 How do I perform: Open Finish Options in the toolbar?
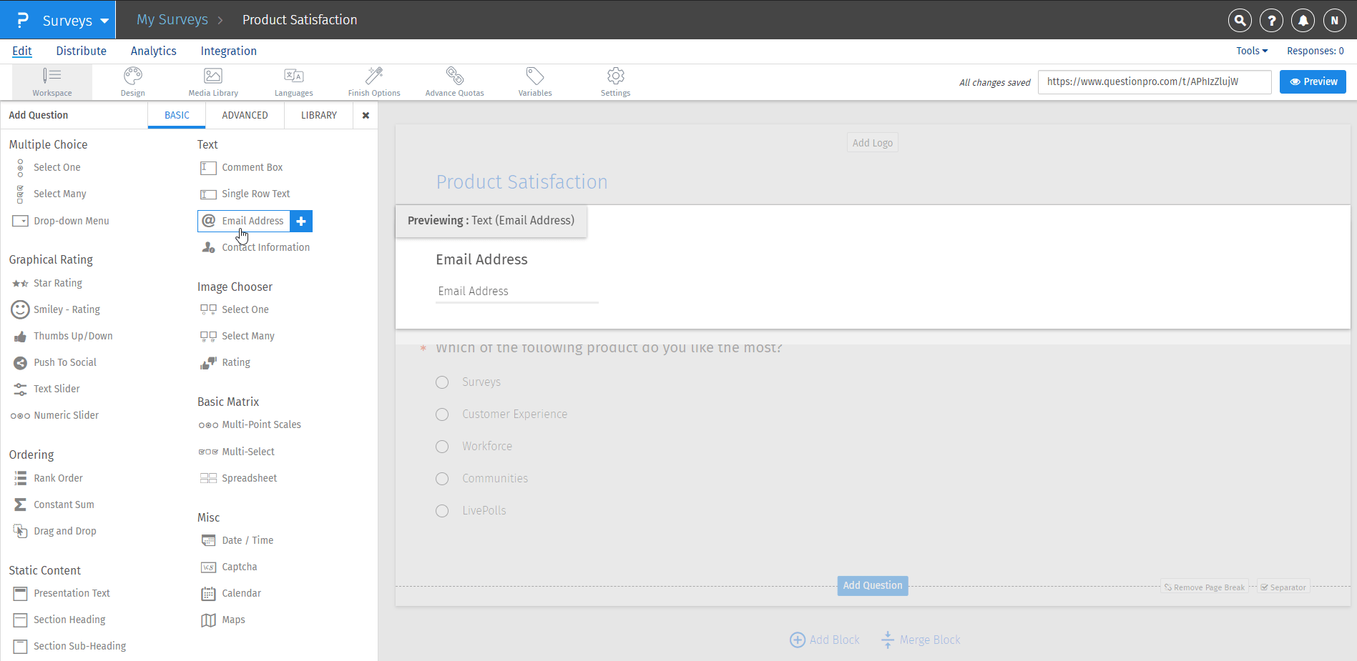click(373, 81)
